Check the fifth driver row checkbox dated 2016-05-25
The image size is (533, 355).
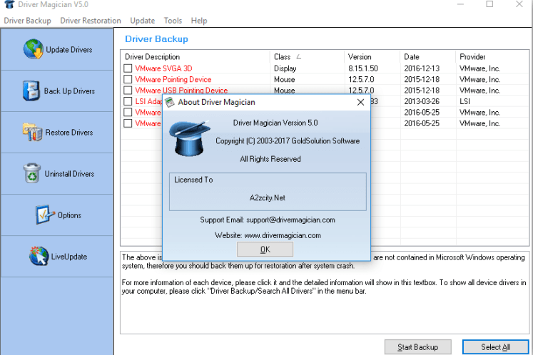click(128, 112)
